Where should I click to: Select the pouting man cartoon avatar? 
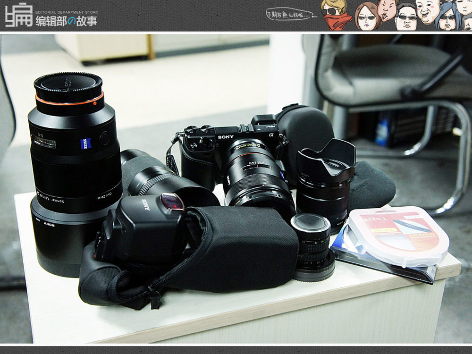point(387,9)
